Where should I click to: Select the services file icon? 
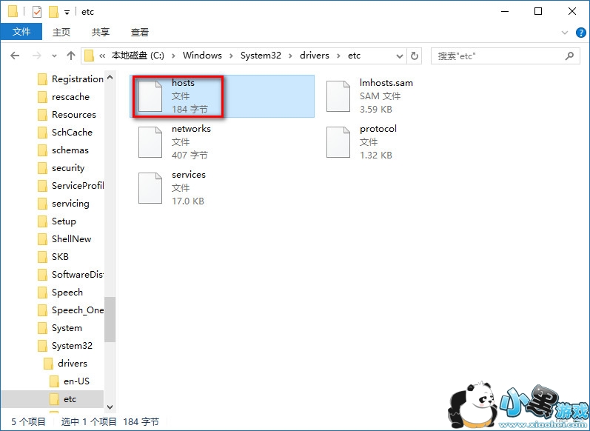pos(150,188)
